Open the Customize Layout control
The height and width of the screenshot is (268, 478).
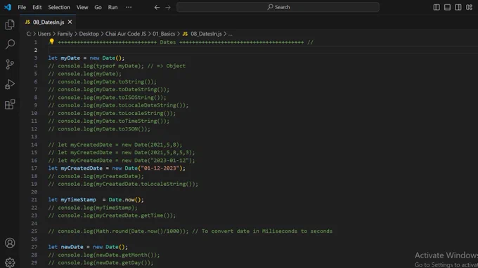(x=469, y=7)
